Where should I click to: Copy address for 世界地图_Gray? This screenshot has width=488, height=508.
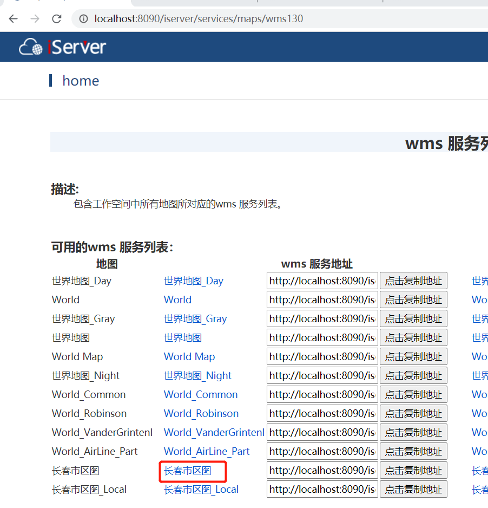tap(413, 318)
